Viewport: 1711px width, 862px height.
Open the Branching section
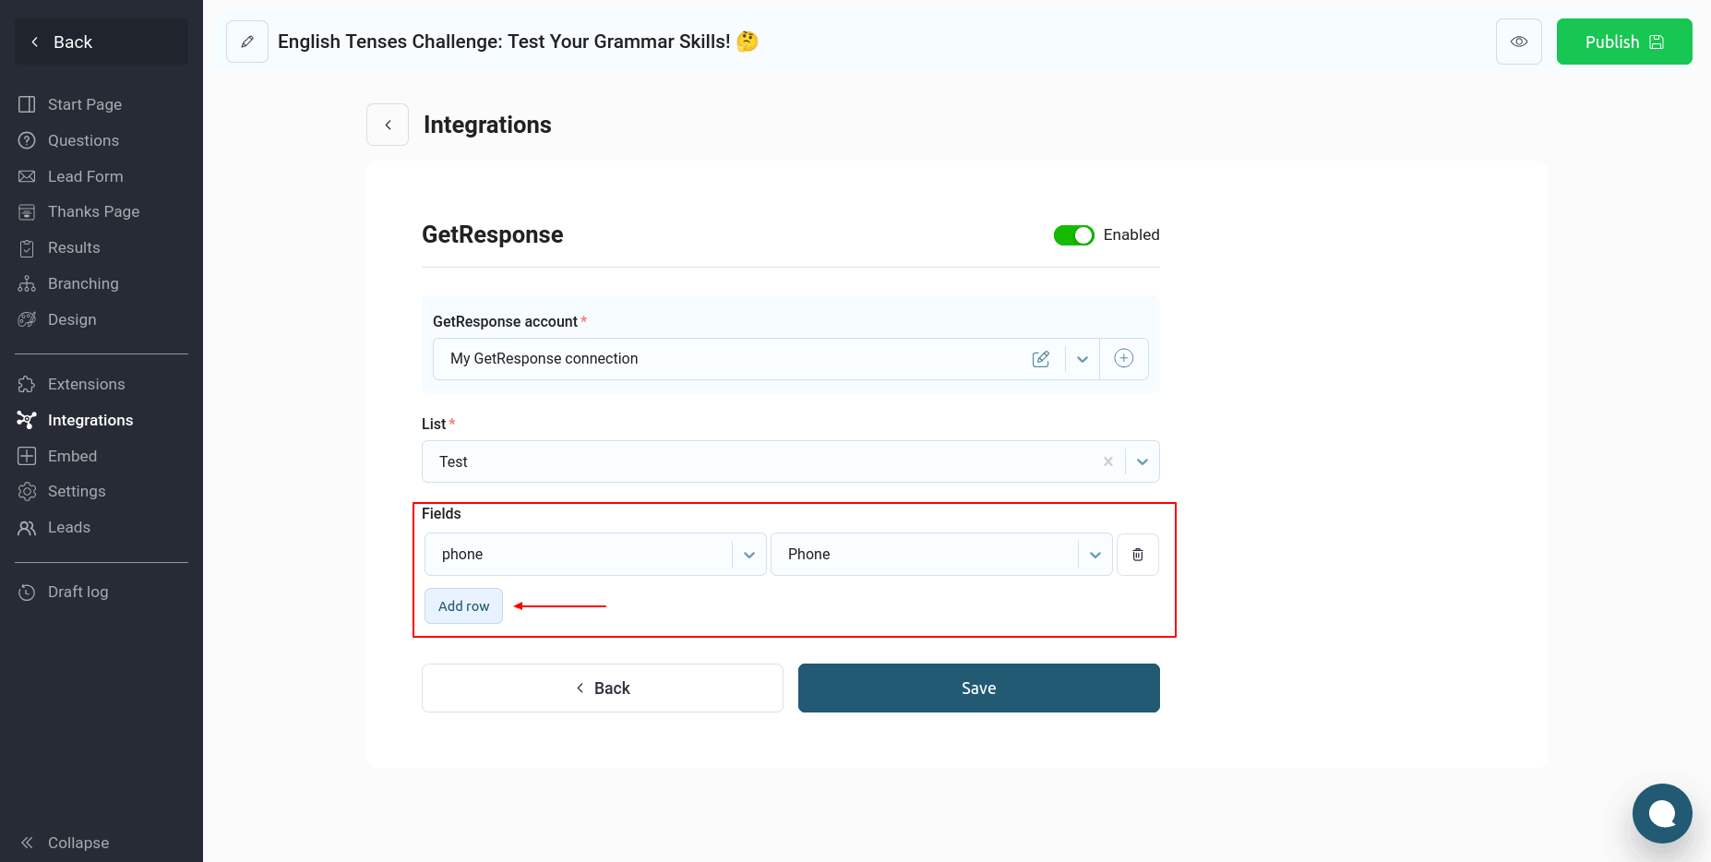click(83, 283)
